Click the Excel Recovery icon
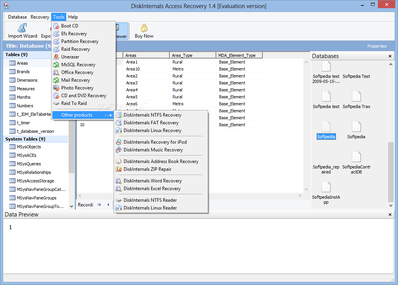The image size is (398, 285). coord(119,189)
